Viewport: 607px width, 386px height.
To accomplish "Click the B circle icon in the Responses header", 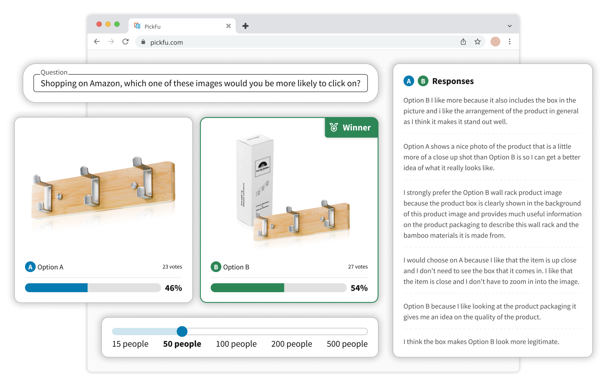I will pyautogui.click(x=422, y=81).
